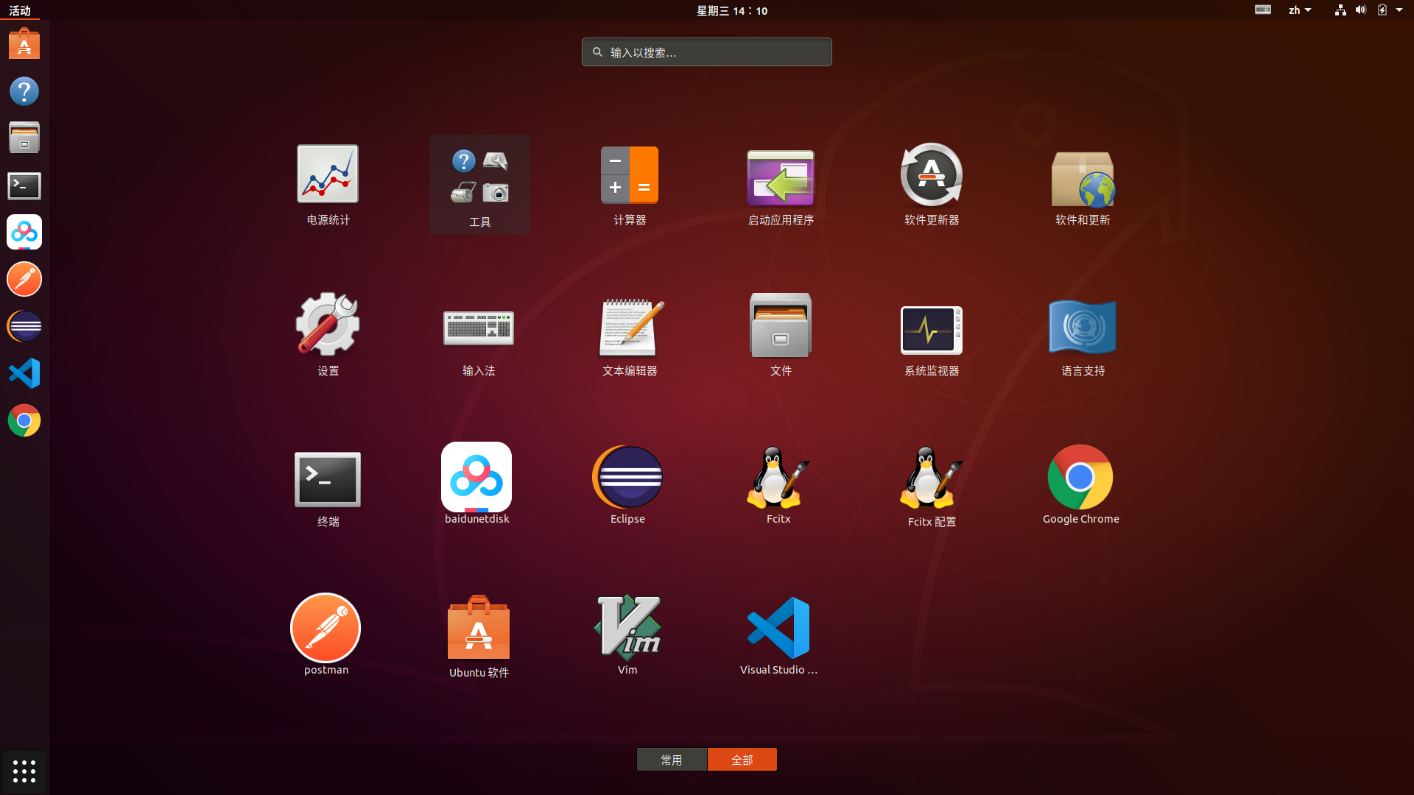The image size is (1414, 795).
Task: Open the 工具 utilities folder
Action: click(479, 183)
